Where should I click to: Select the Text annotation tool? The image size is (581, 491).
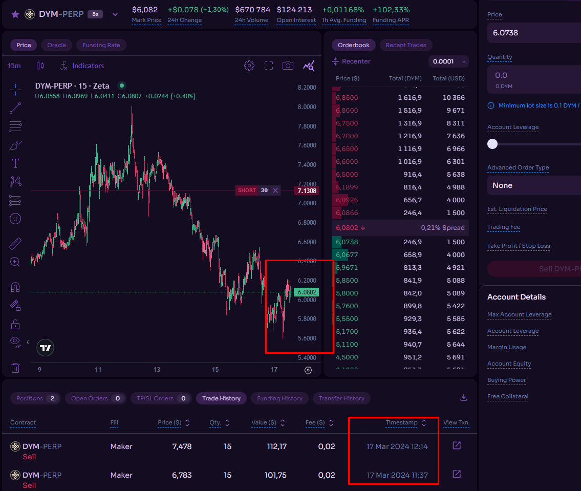15,163
